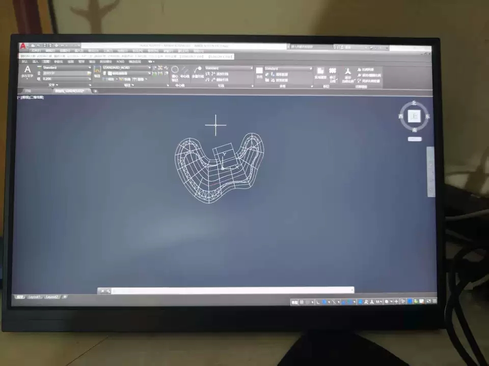Click the New drawing icon in quick access toolbar
The image size is (489, 366).
point(33,45)
